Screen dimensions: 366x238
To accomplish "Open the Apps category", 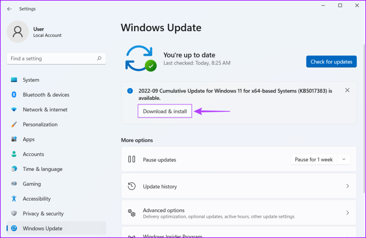I will point(56,139).
